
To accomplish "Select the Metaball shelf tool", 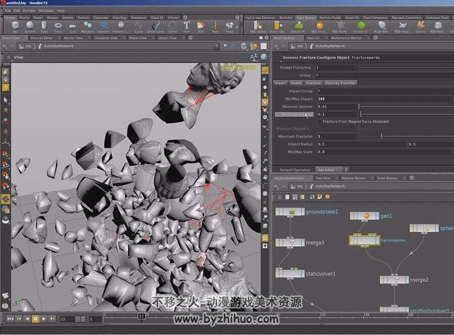I will coord(87,27).
